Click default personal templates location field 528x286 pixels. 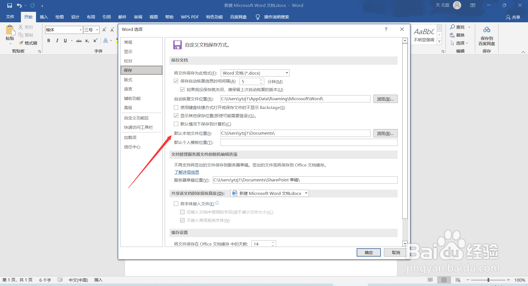click(x=309, y=142)
